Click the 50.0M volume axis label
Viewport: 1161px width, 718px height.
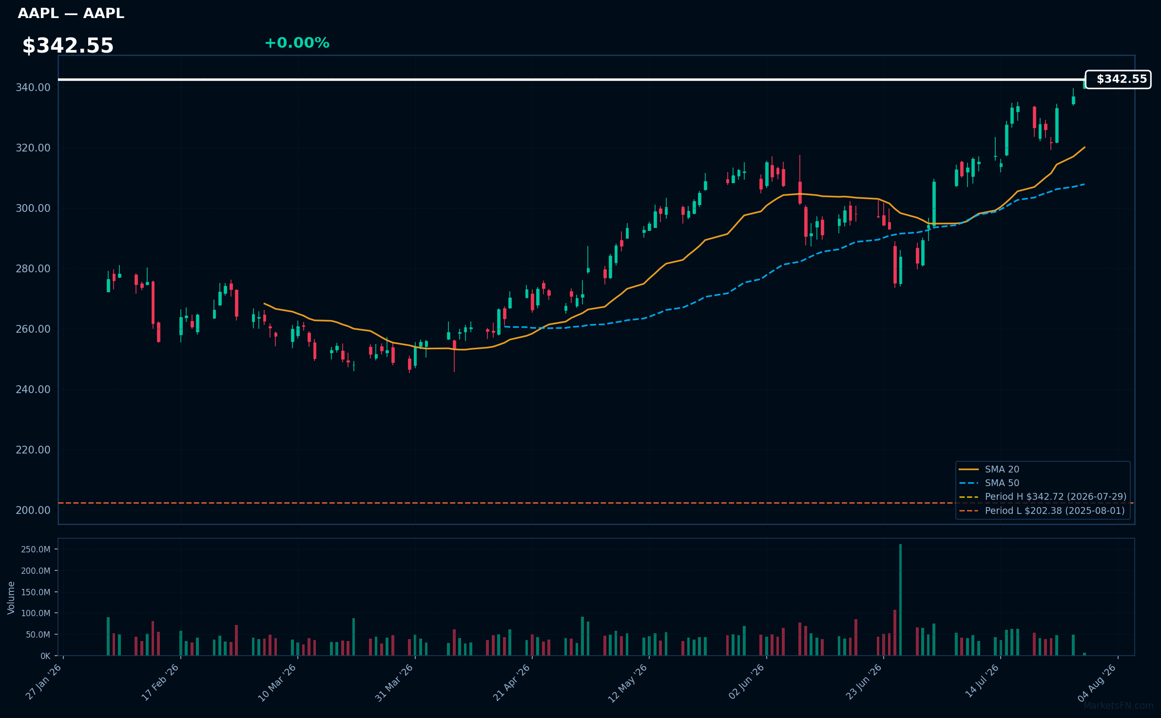[x=38, y=635]
